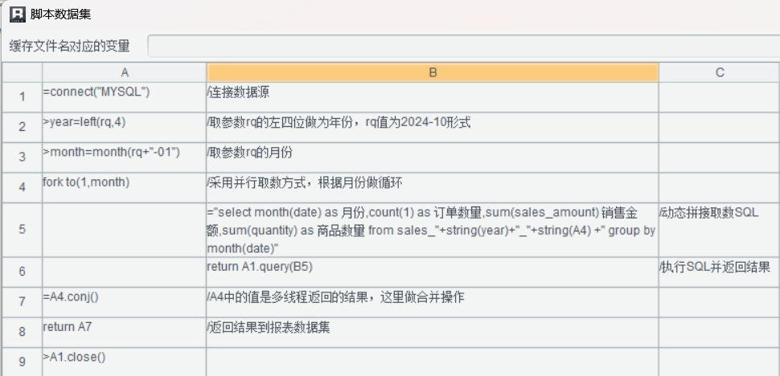
Task: Select row 1 header
Action: click(22, 96)
